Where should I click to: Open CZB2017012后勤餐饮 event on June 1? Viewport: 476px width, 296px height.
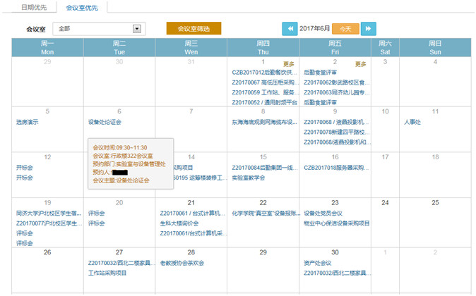[261, 72]
